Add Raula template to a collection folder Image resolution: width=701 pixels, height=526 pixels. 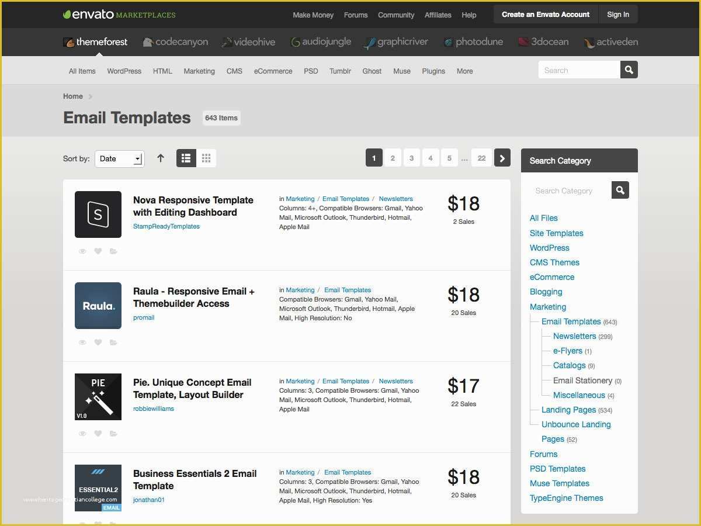pyautogui.click(x=113, y=342)
